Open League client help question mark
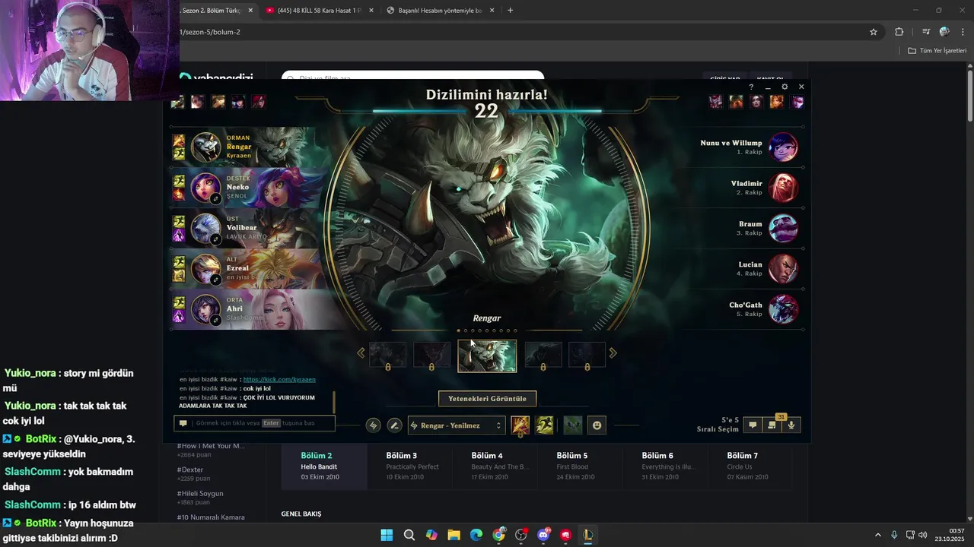 751,87
